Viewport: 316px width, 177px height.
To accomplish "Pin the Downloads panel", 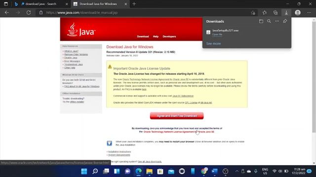I will (x=285, y=21).
